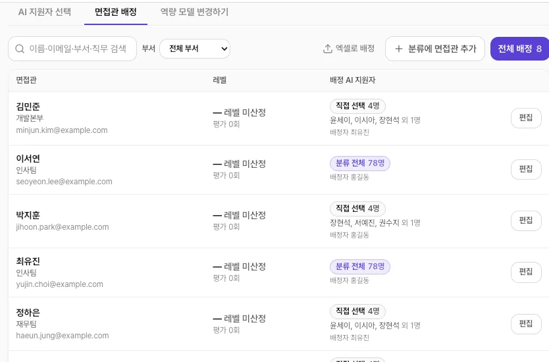The width and height of the screenshot is (549, 362).
Task: Click 분류 전체 78명 badge for 최유진
Action: tap(360, 267)
